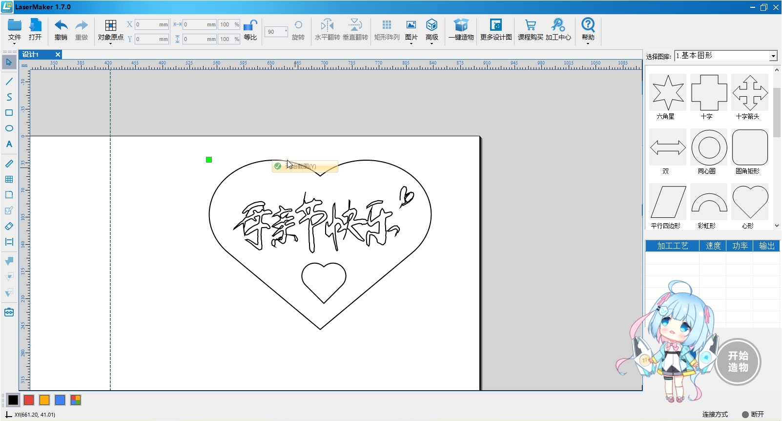Click the 速度 column header
Screen dimensions: 782x421
click(x=713, y=246)
